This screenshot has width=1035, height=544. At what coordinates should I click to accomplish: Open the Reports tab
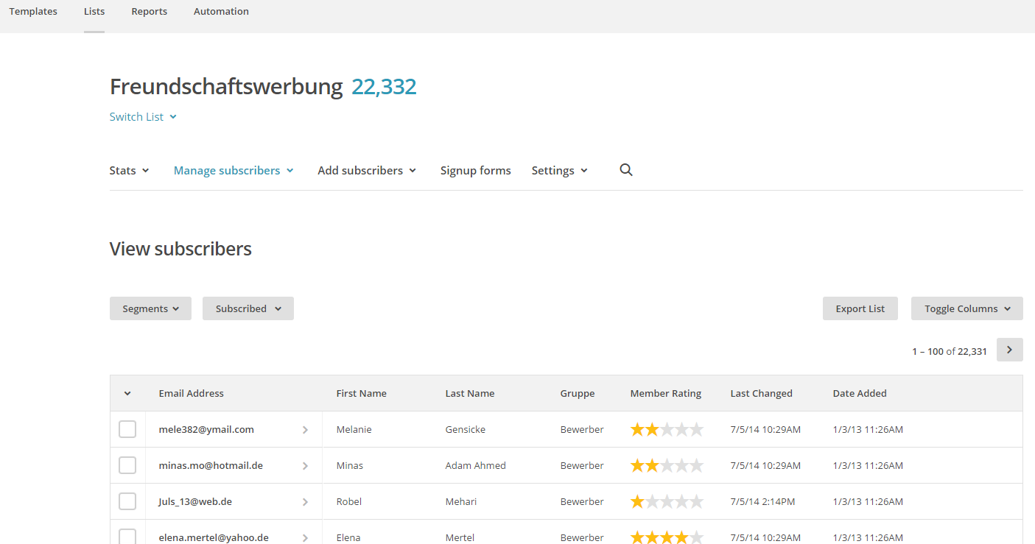(x=149, y=12)
